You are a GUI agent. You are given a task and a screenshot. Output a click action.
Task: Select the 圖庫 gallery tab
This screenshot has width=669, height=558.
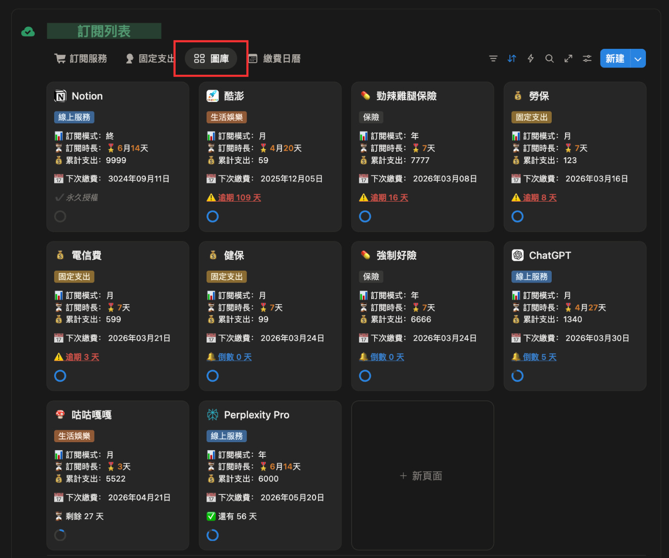click(211, 58)
